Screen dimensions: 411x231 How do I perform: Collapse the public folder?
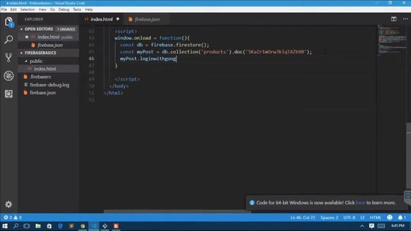click(x=26, y=61)
